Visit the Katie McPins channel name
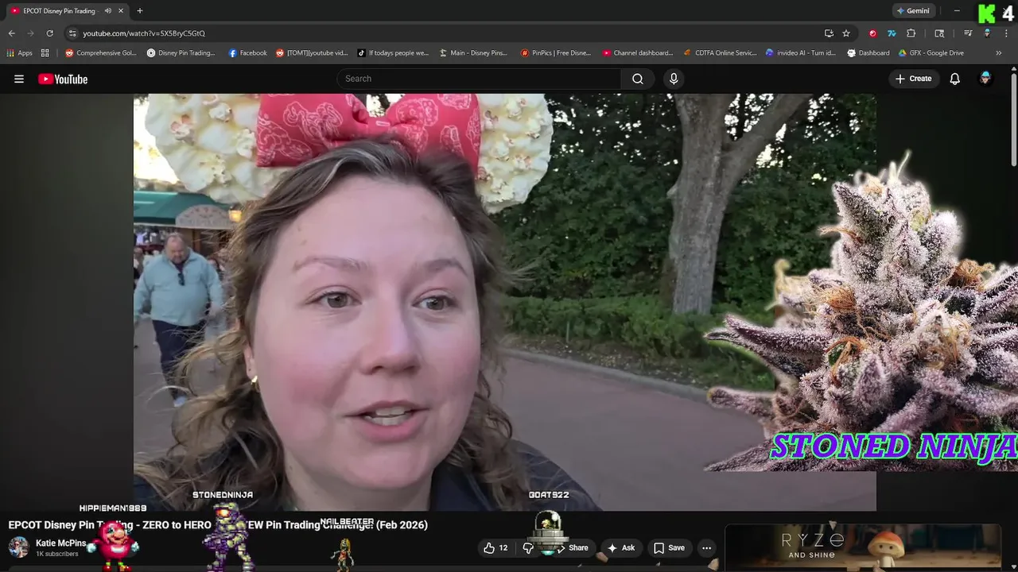1018x572 pixels. coord(60,543)
